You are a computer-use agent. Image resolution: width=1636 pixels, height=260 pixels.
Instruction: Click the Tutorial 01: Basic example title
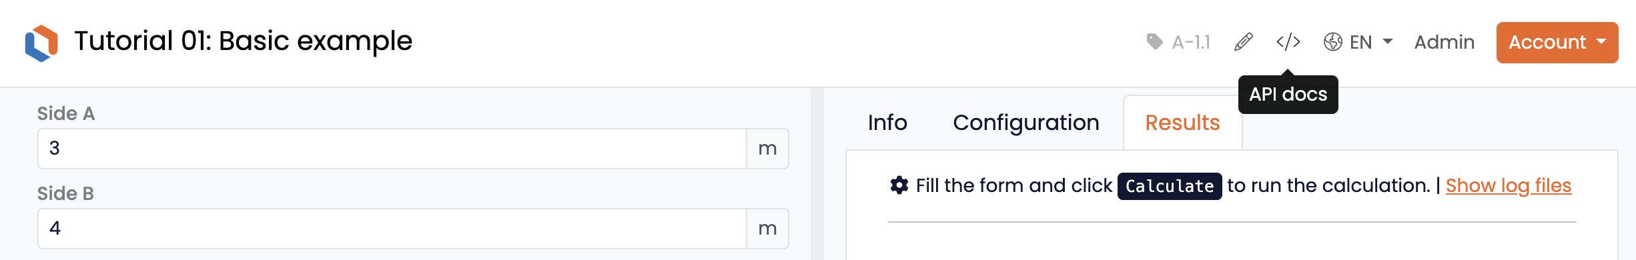pos(244,41)
